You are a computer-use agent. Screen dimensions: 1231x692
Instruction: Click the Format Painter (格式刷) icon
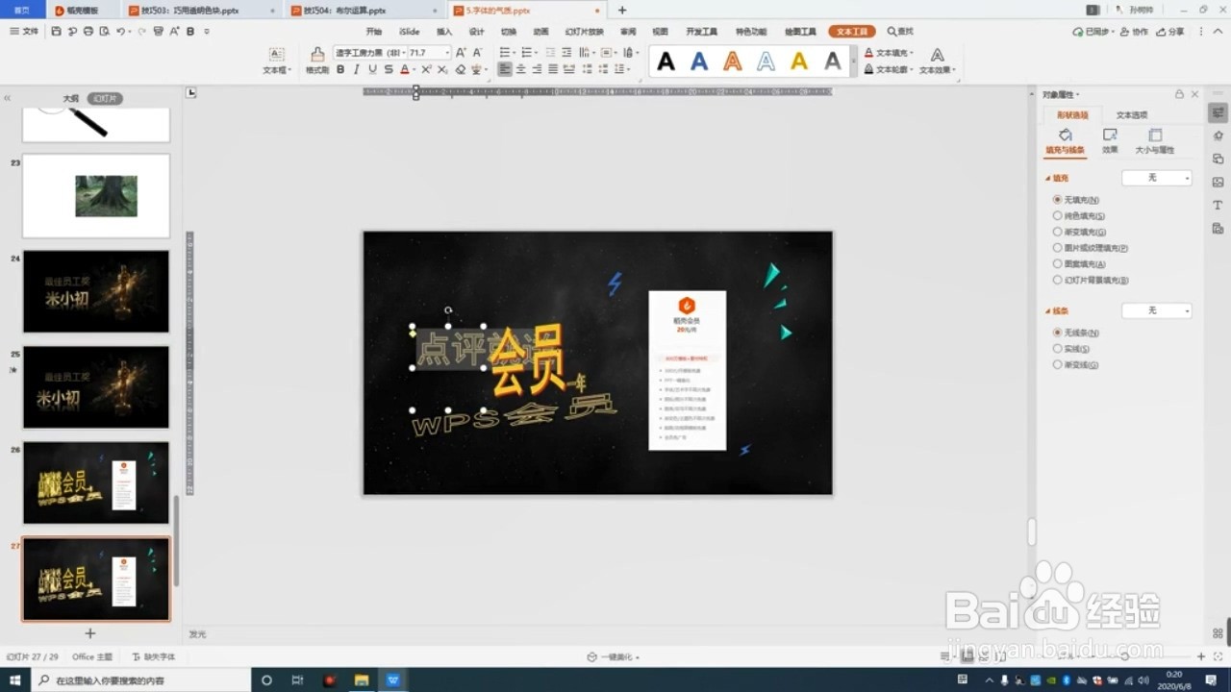coord(317,55)
